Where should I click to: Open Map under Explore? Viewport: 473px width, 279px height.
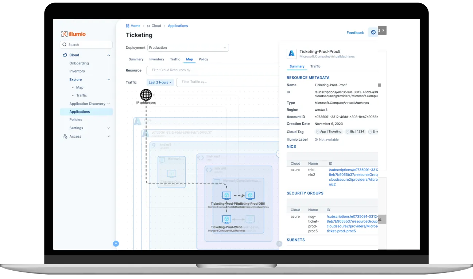[x=80, y=87]
